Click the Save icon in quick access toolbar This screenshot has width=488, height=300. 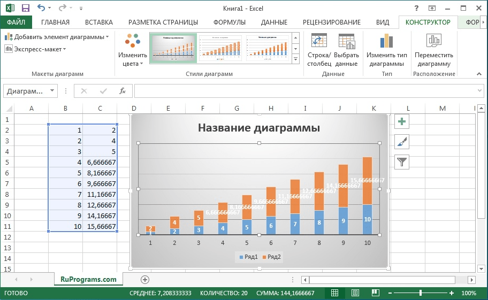point(25,8)
